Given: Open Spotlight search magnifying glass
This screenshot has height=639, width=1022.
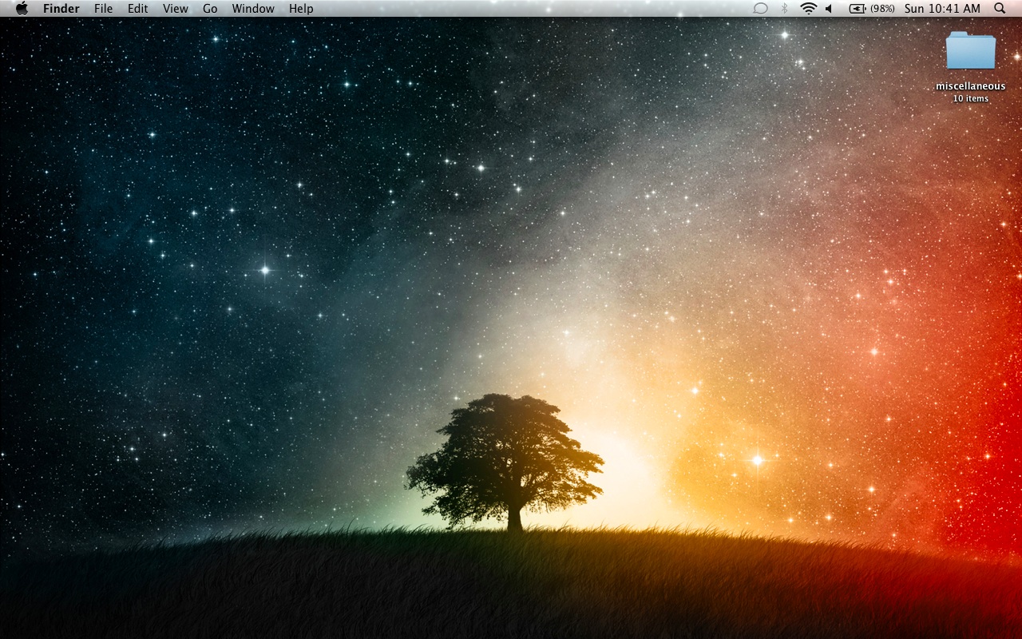Looking at the screenshot, I should [1000, 8].
